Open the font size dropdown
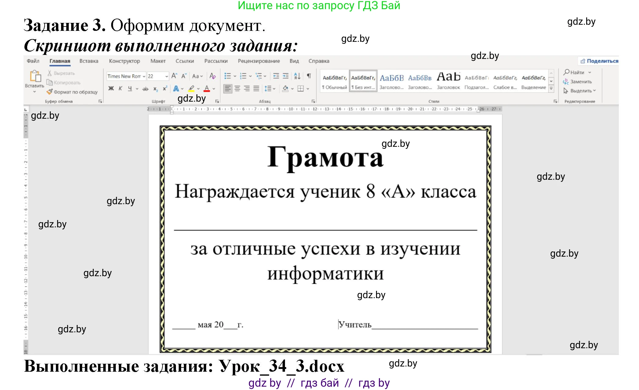 point(167,76)
